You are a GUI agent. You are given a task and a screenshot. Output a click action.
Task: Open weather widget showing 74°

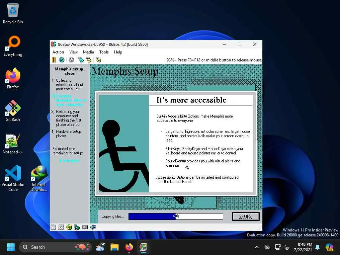(x=100, y=247)
